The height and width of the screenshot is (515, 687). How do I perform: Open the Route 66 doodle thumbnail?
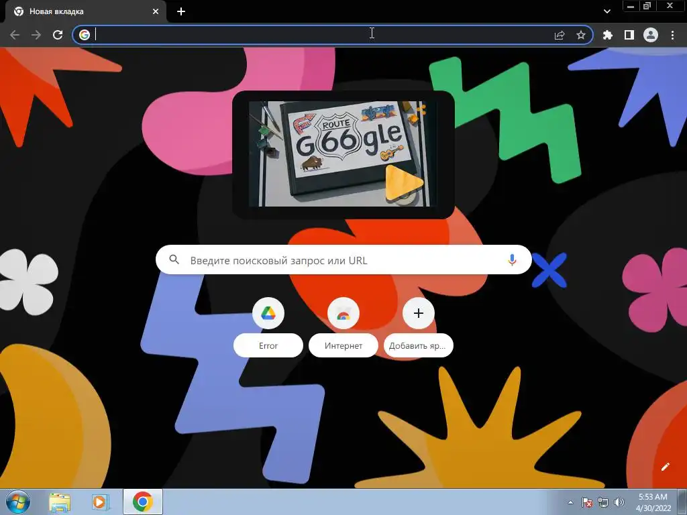click(343, 154)
